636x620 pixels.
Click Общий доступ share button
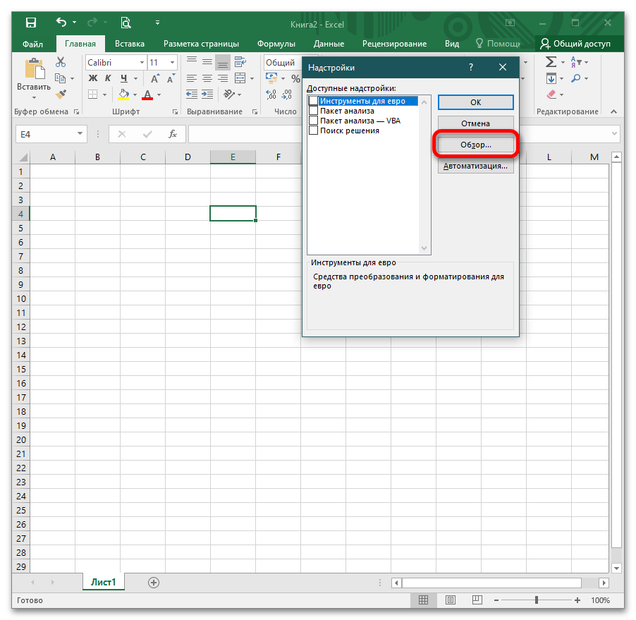click(575, 44)
